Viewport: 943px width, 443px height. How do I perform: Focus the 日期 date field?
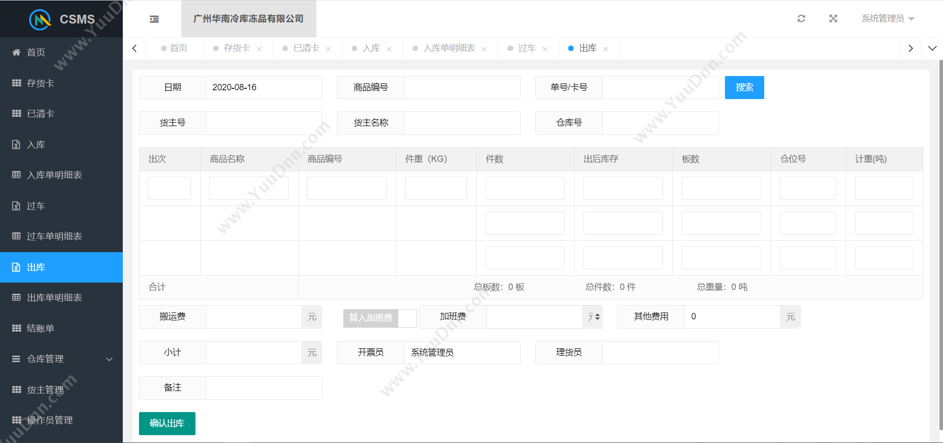coord(264,87)
